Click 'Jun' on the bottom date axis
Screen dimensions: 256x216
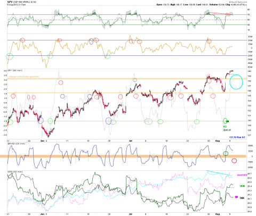42,214
